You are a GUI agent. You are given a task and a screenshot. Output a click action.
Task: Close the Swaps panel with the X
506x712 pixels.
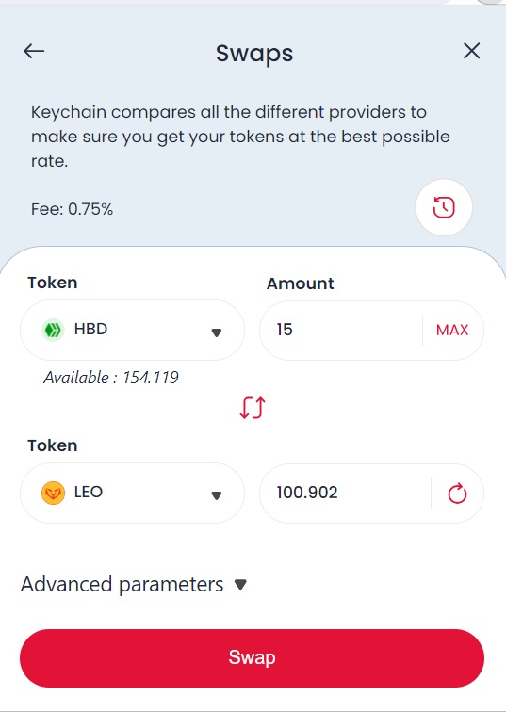coord(471,51)
